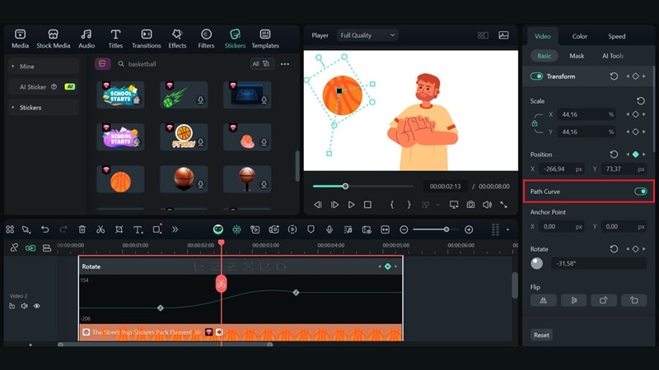Step back one frame

point(318,205)
